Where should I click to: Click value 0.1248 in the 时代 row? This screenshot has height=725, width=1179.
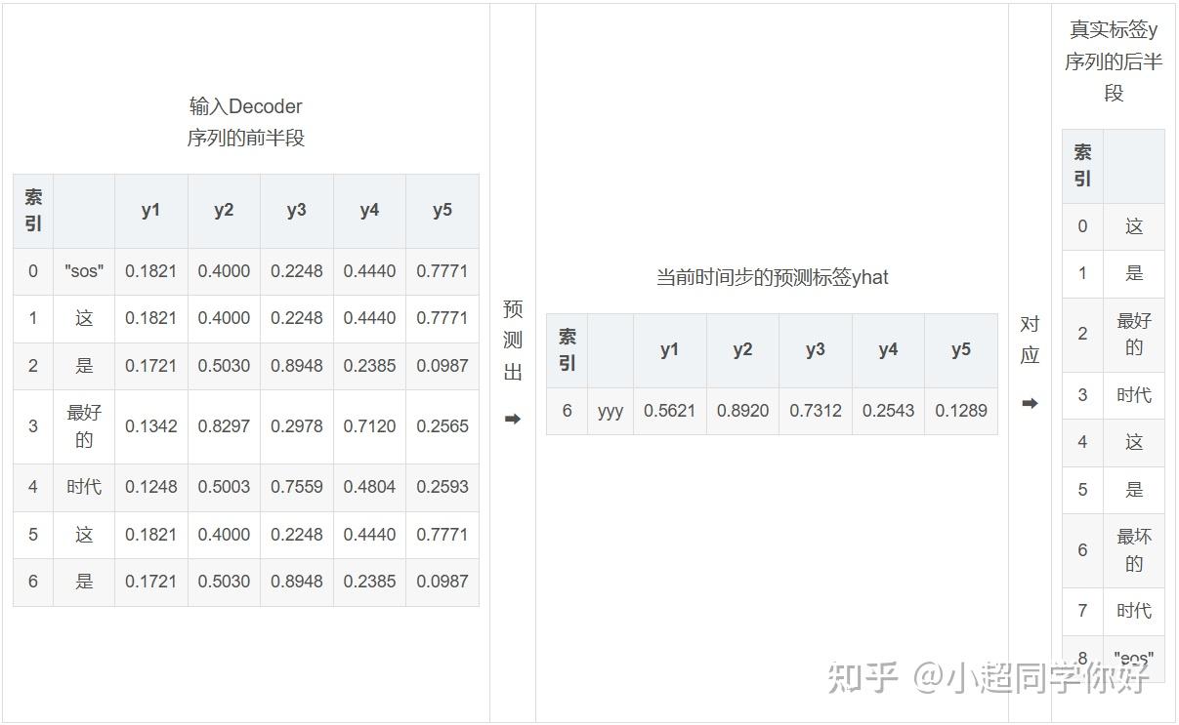pyautogui.click(x=150, y=487)
